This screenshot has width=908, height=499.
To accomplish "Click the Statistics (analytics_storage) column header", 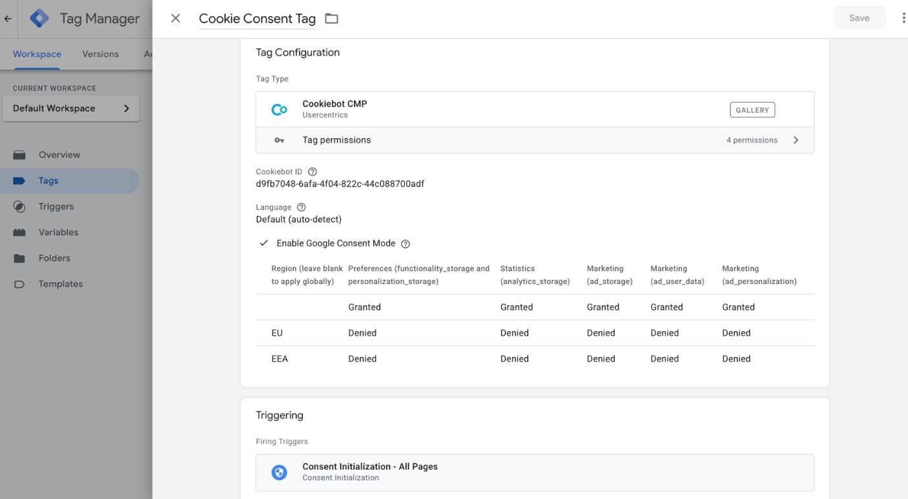I will pos(535,275).
